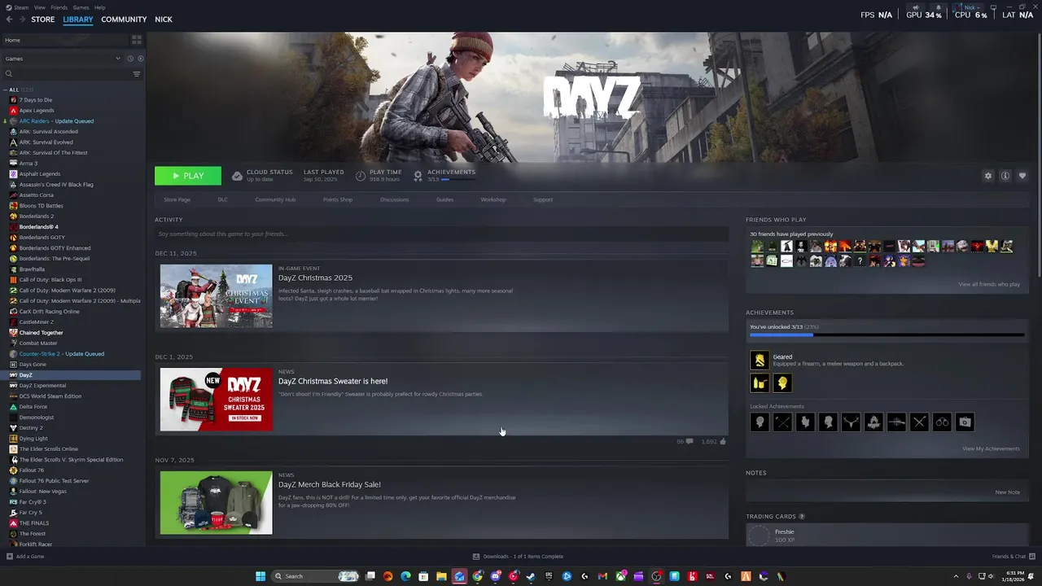This screenshot has width=1042, height=586.
Task: Open the Geared achievement icon
Action: pyautogui.click(x=760, y=360)
